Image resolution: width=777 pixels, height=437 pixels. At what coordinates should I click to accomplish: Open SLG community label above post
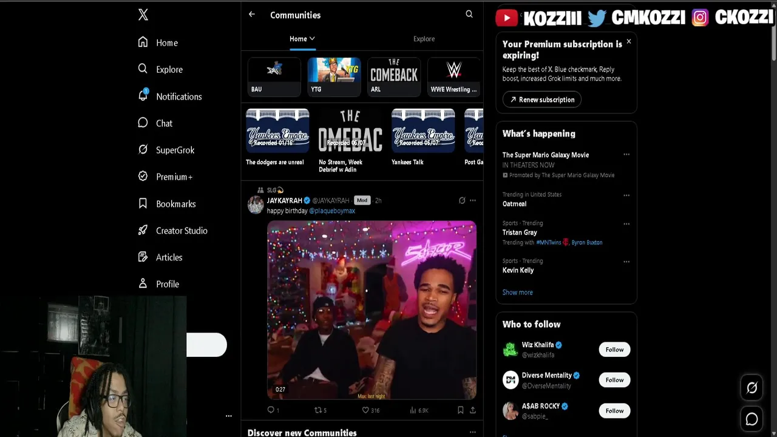pos(271,190)
